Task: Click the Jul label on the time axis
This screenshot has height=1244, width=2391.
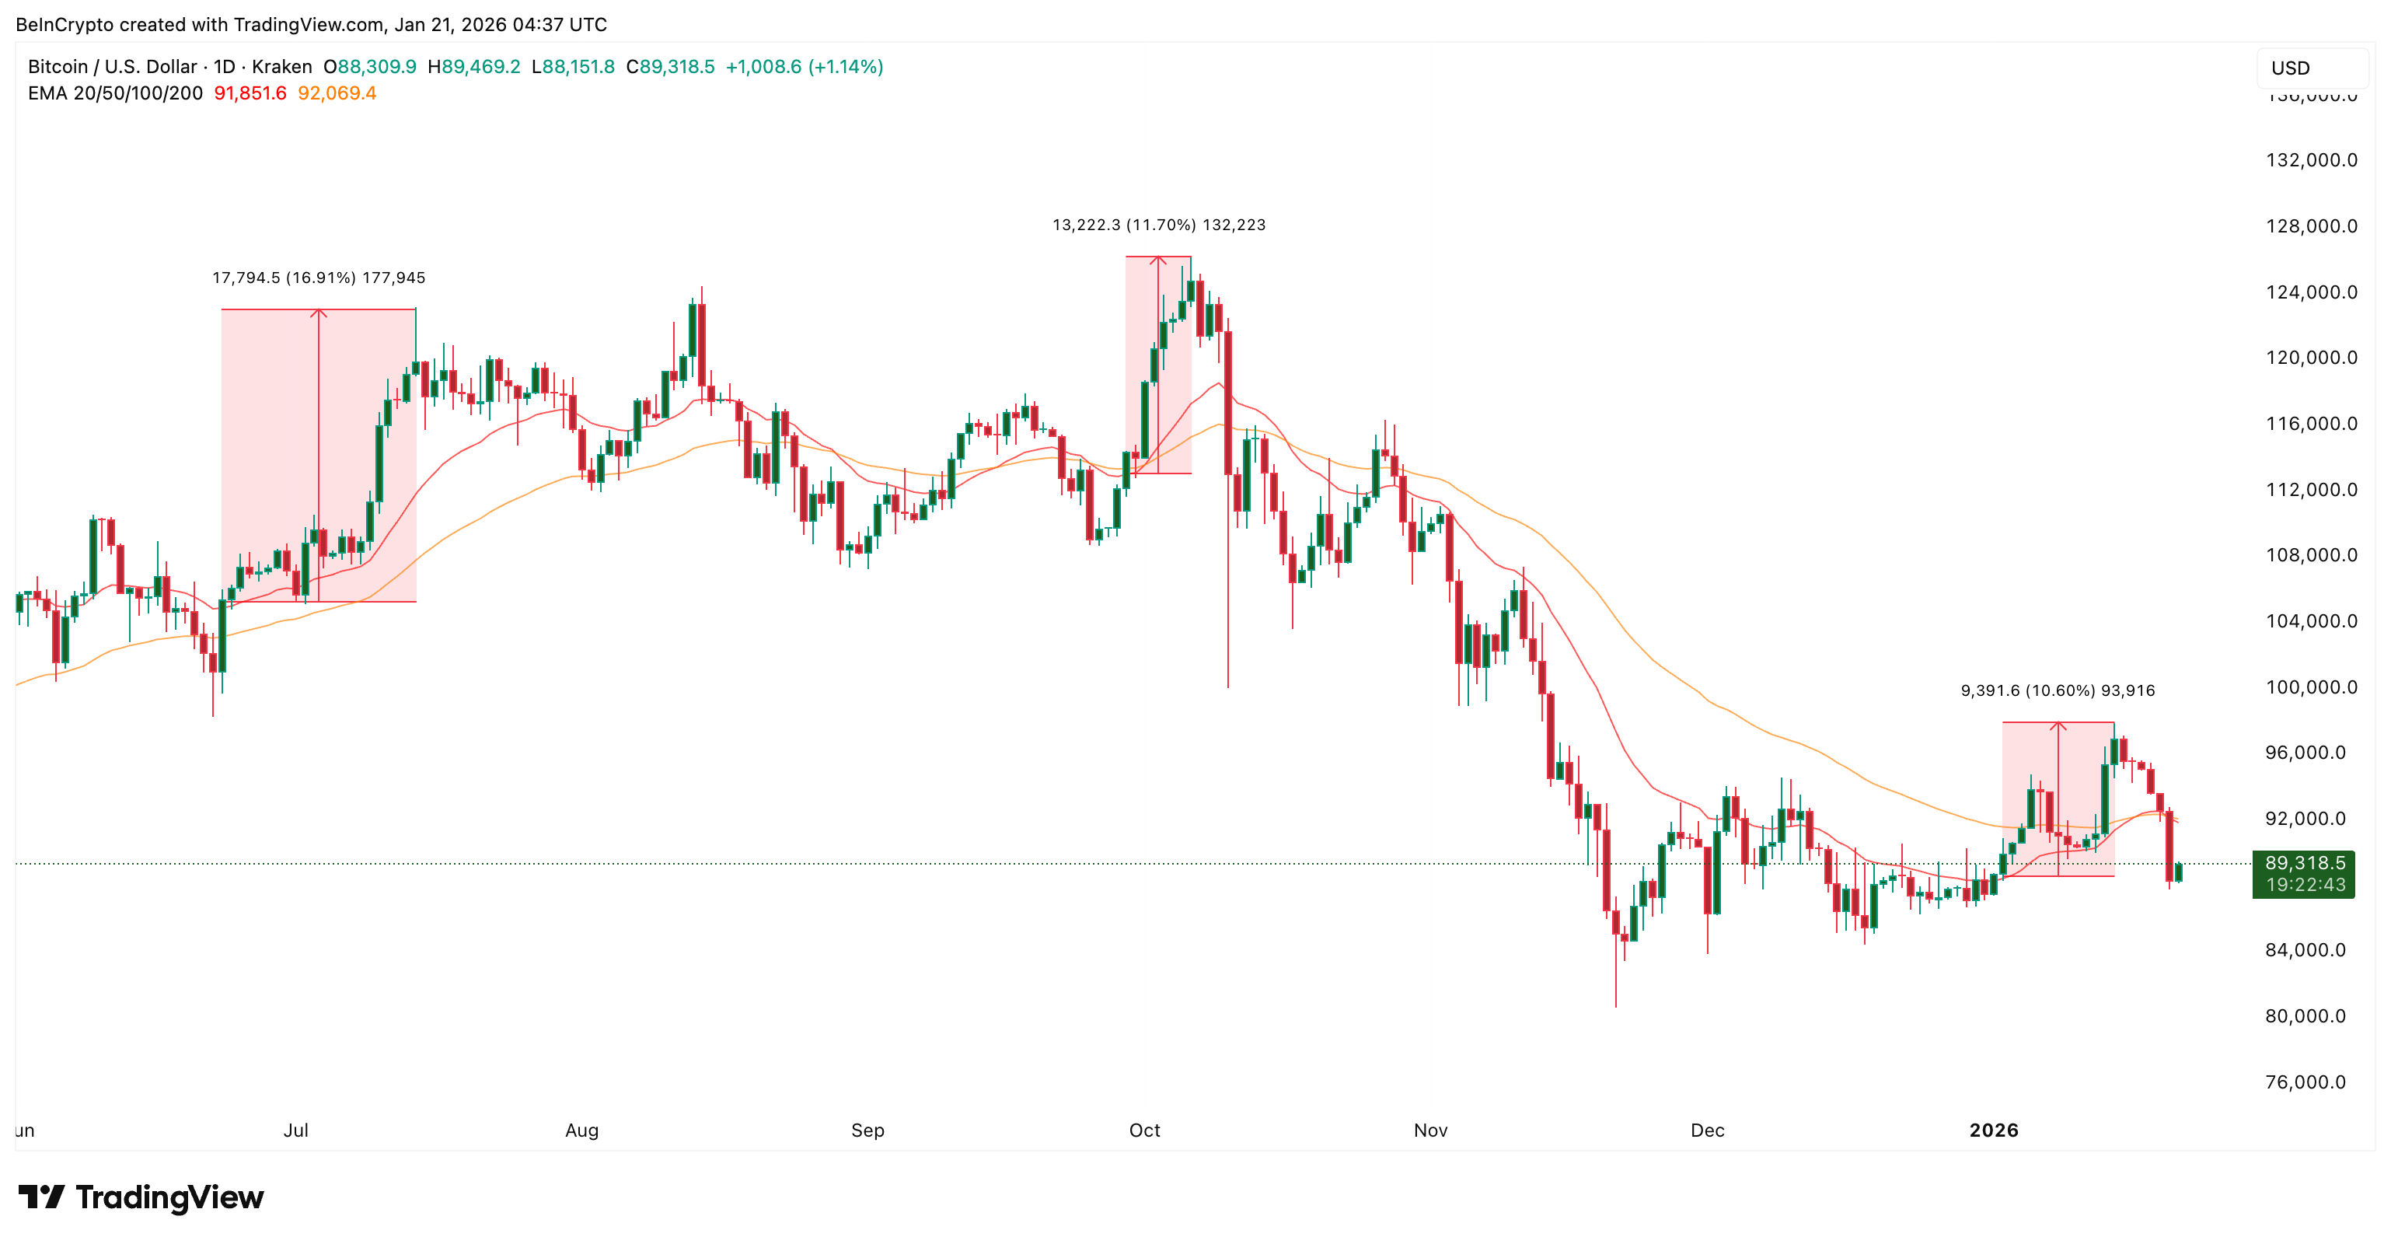Action: [295, 1130]
